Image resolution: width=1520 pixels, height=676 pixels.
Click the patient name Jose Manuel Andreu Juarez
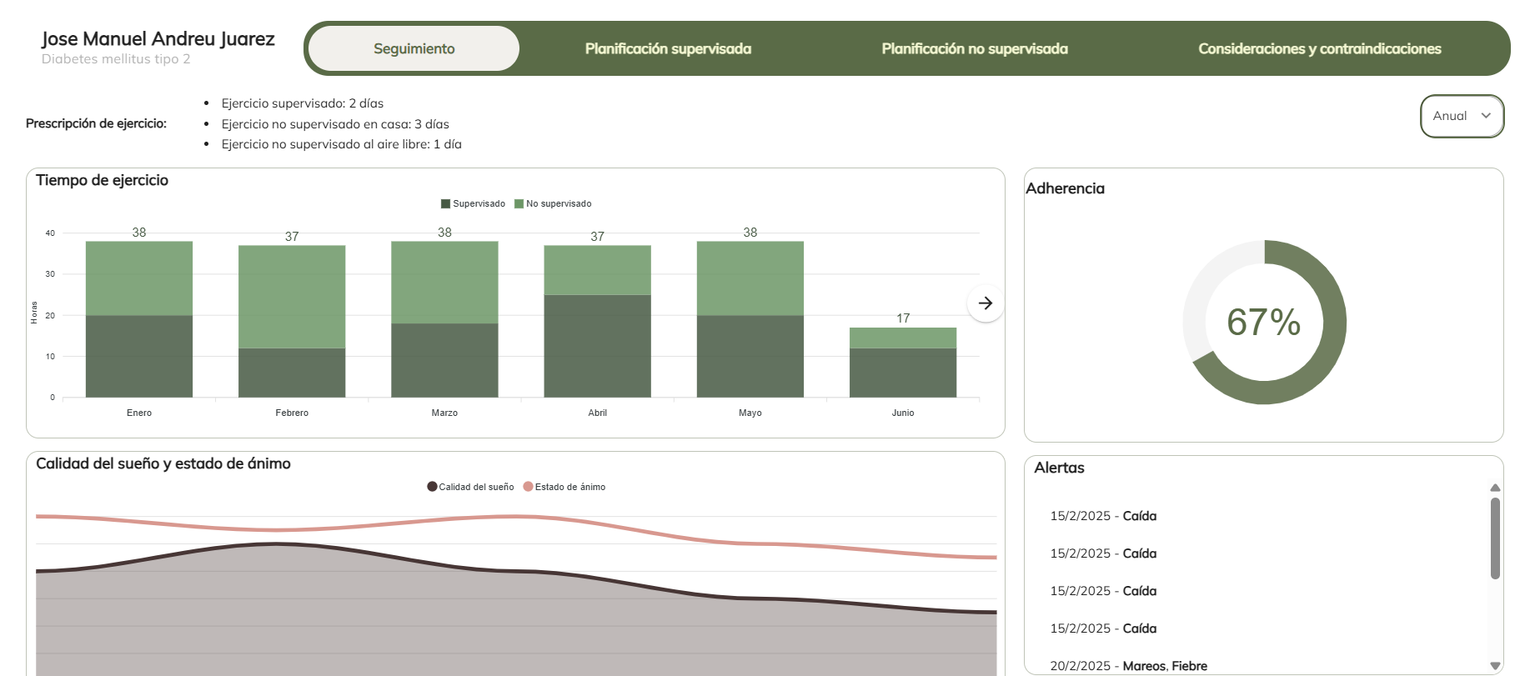click(x=158, y=38)
